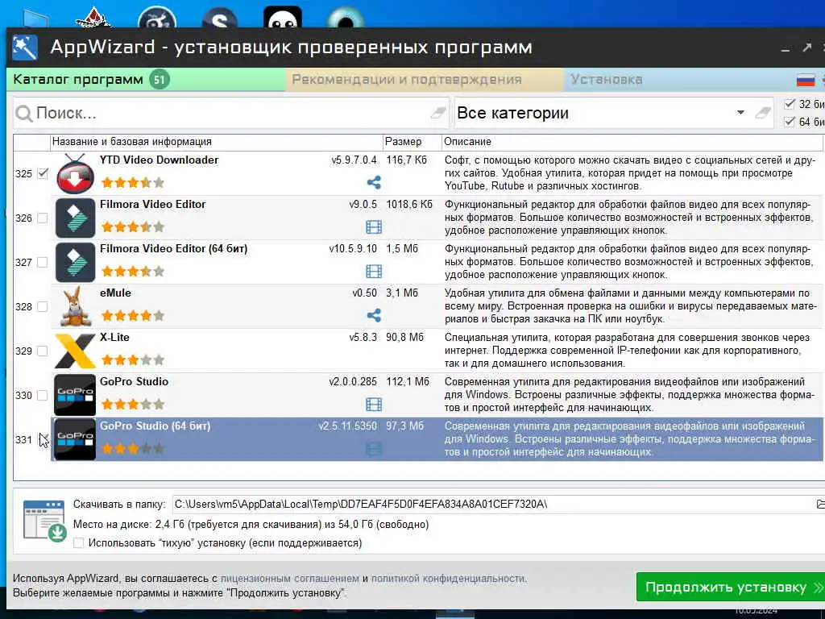Click X-Lite star rating
Viewport: 825px width, 619px height.
[x=133, y=360]
